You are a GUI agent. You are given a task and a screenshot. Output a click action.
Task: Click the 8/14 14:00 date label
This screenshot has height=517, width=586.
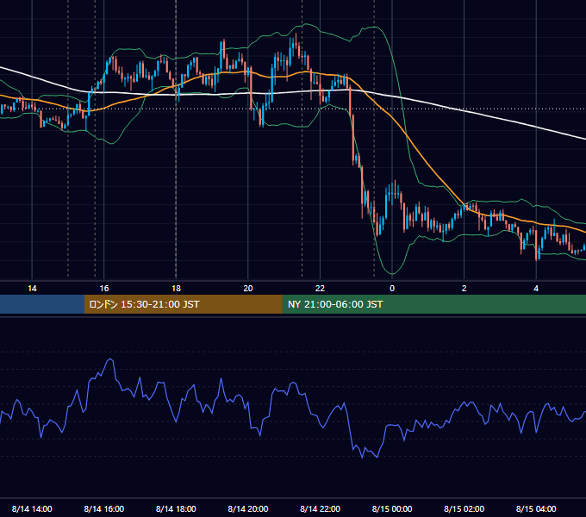32,508
